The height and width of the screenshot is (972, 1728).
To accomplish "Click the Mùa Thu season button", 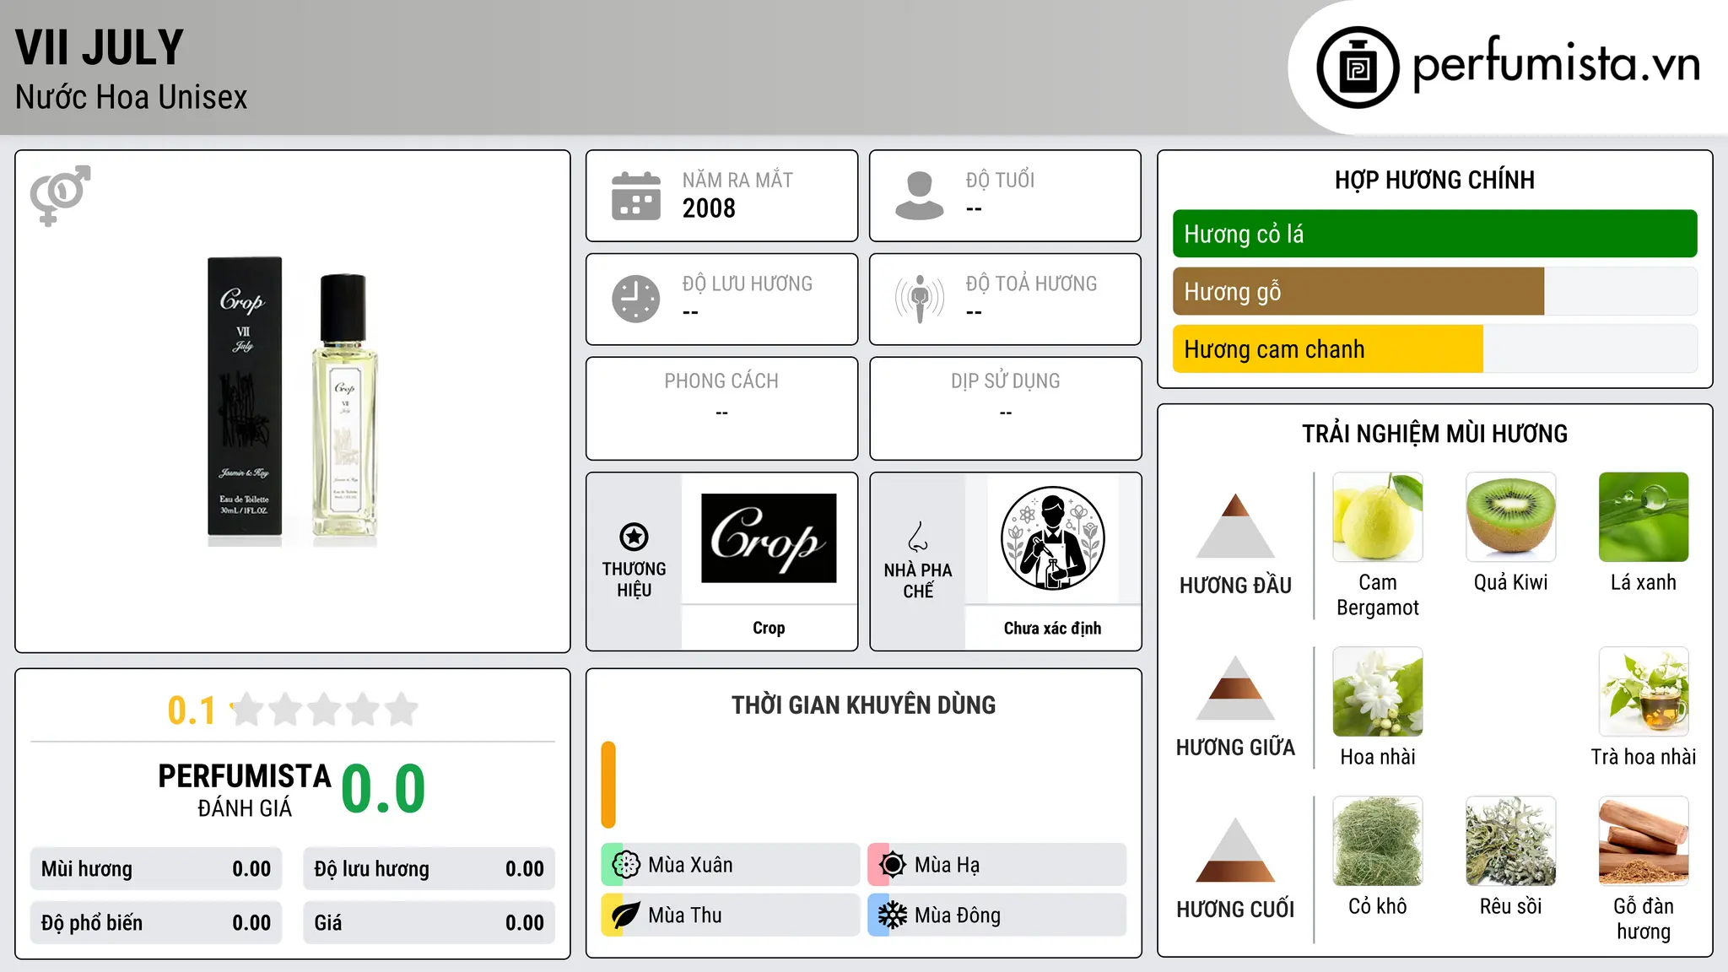I will [x=731, y=915].
